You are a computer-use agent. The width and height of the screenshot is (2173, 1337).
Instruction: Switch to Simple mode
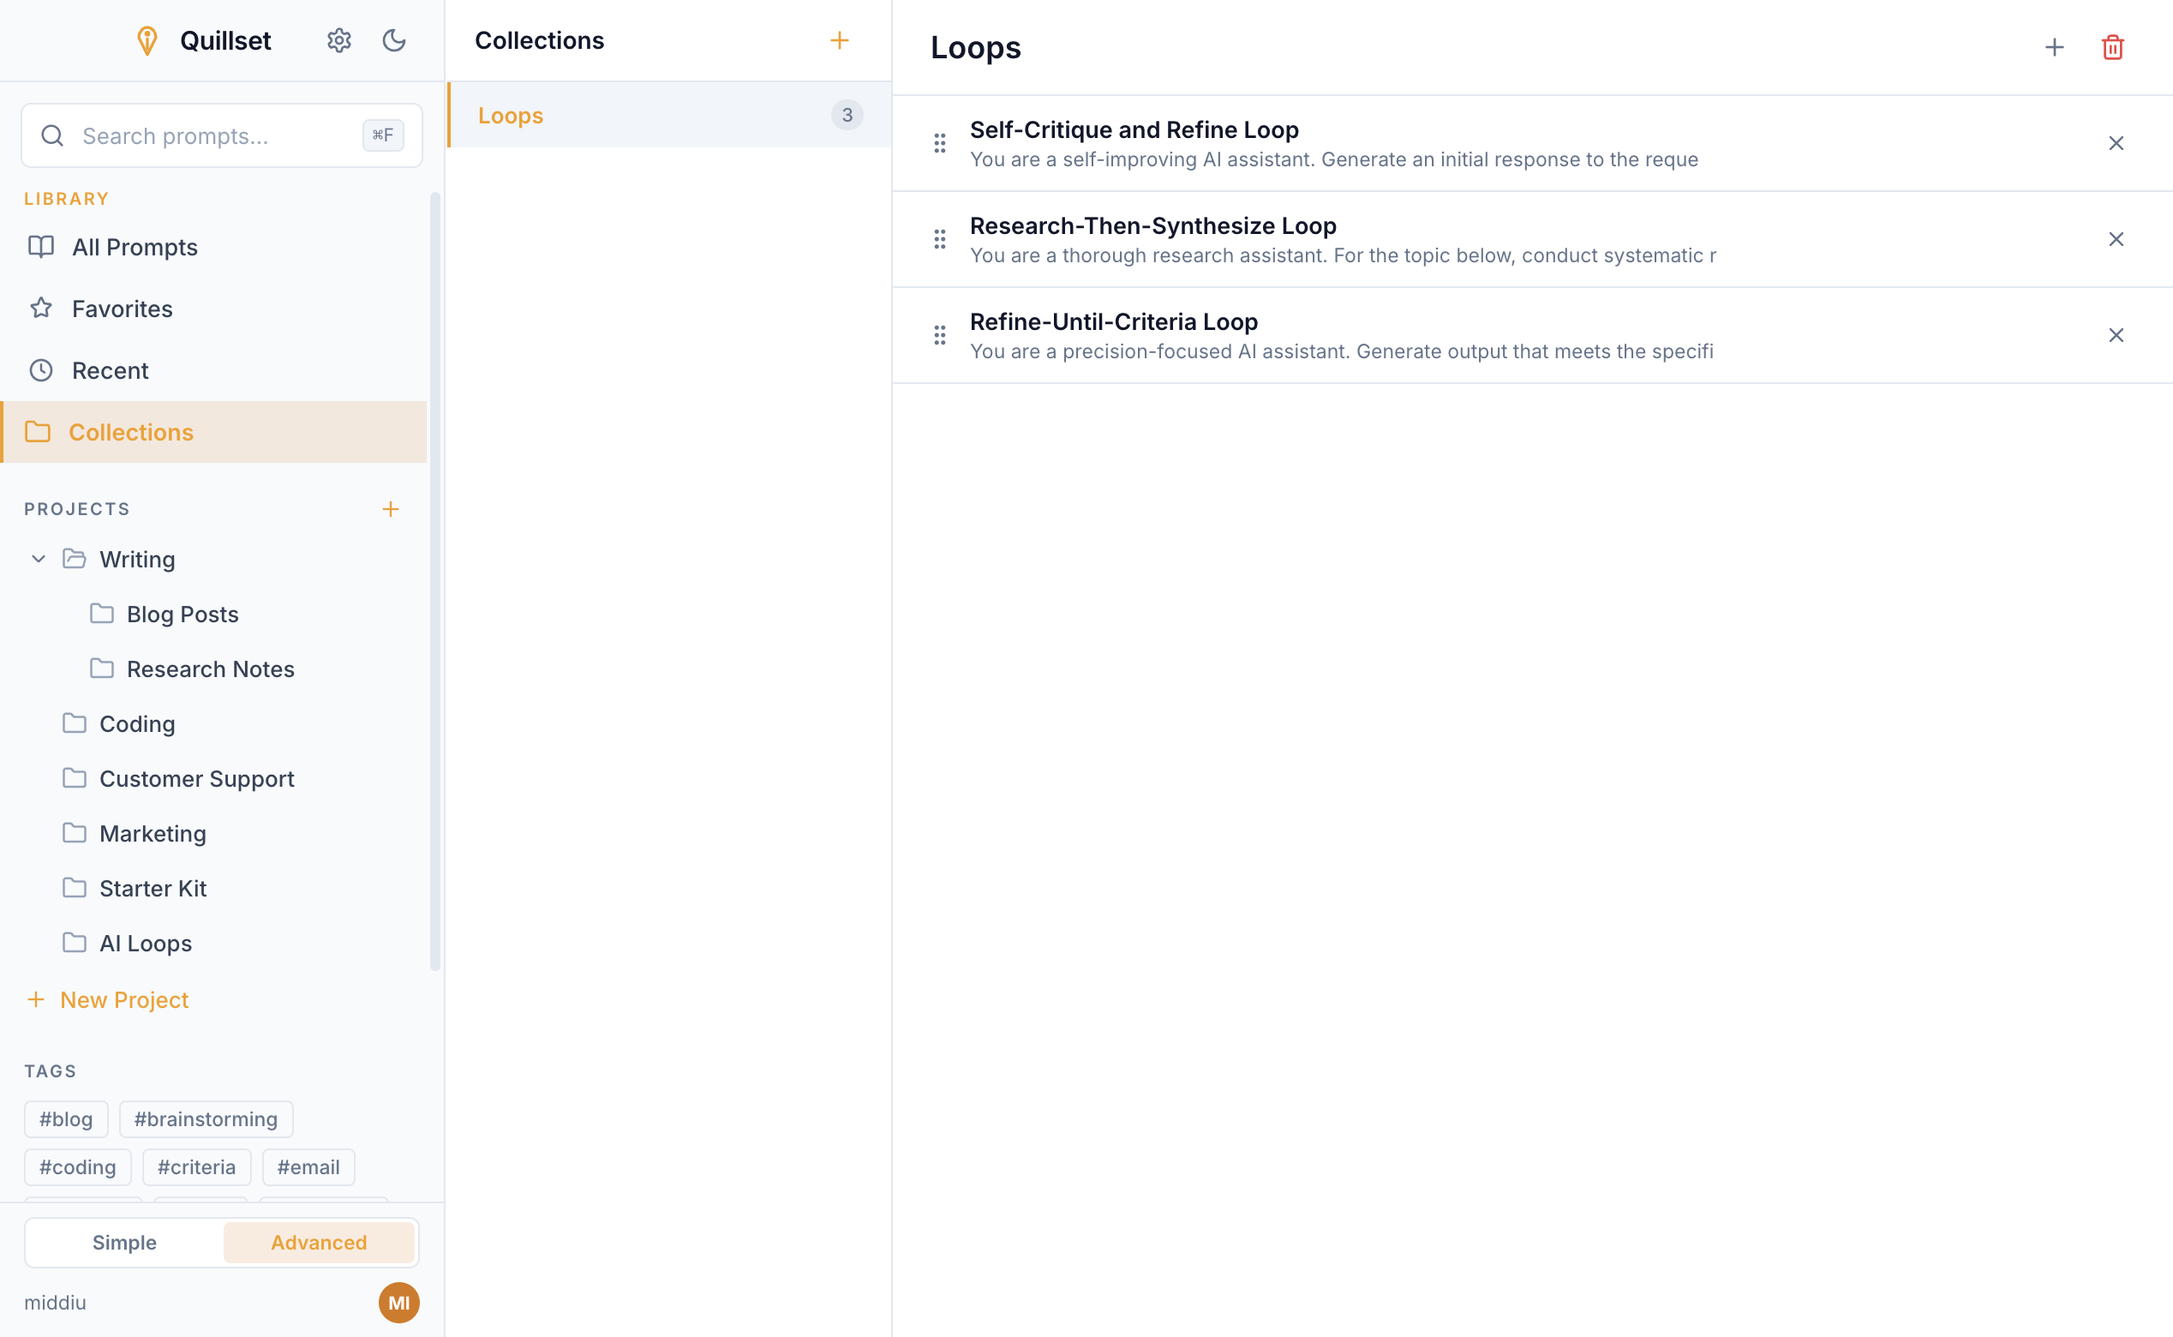(124, 1243)
